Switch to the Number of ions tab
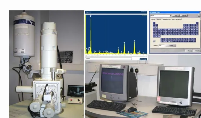 pyautogui.click(x=167, y=19)
